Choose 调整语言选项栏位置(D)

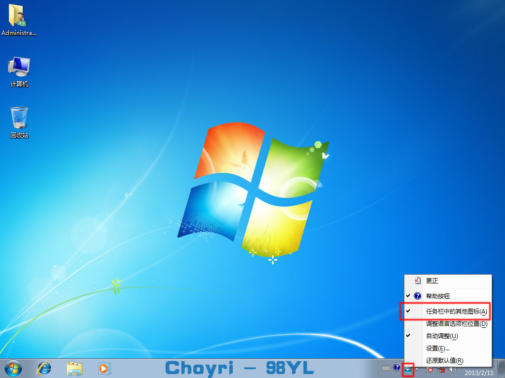[x=448, y=324]
